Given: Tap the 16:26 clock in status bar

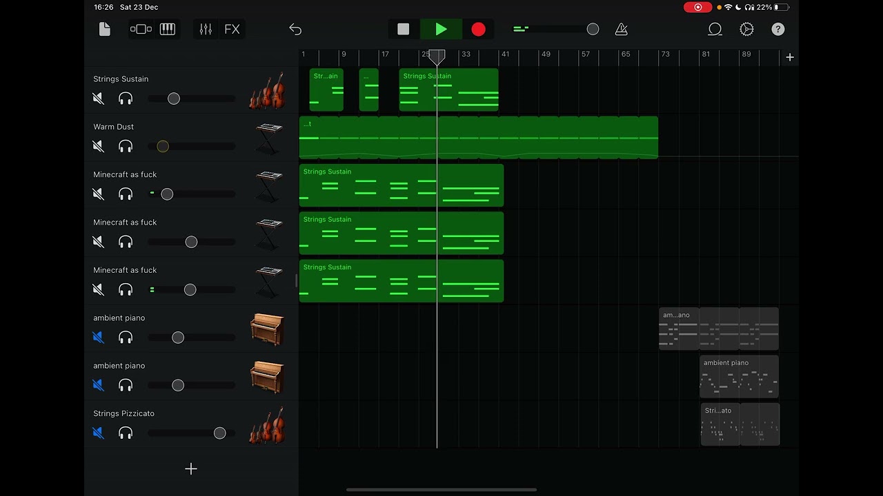Looking at the screenshot, I should coord(103,7).
